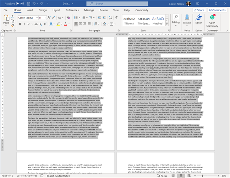Open the References tab

[x=72, y=10]
